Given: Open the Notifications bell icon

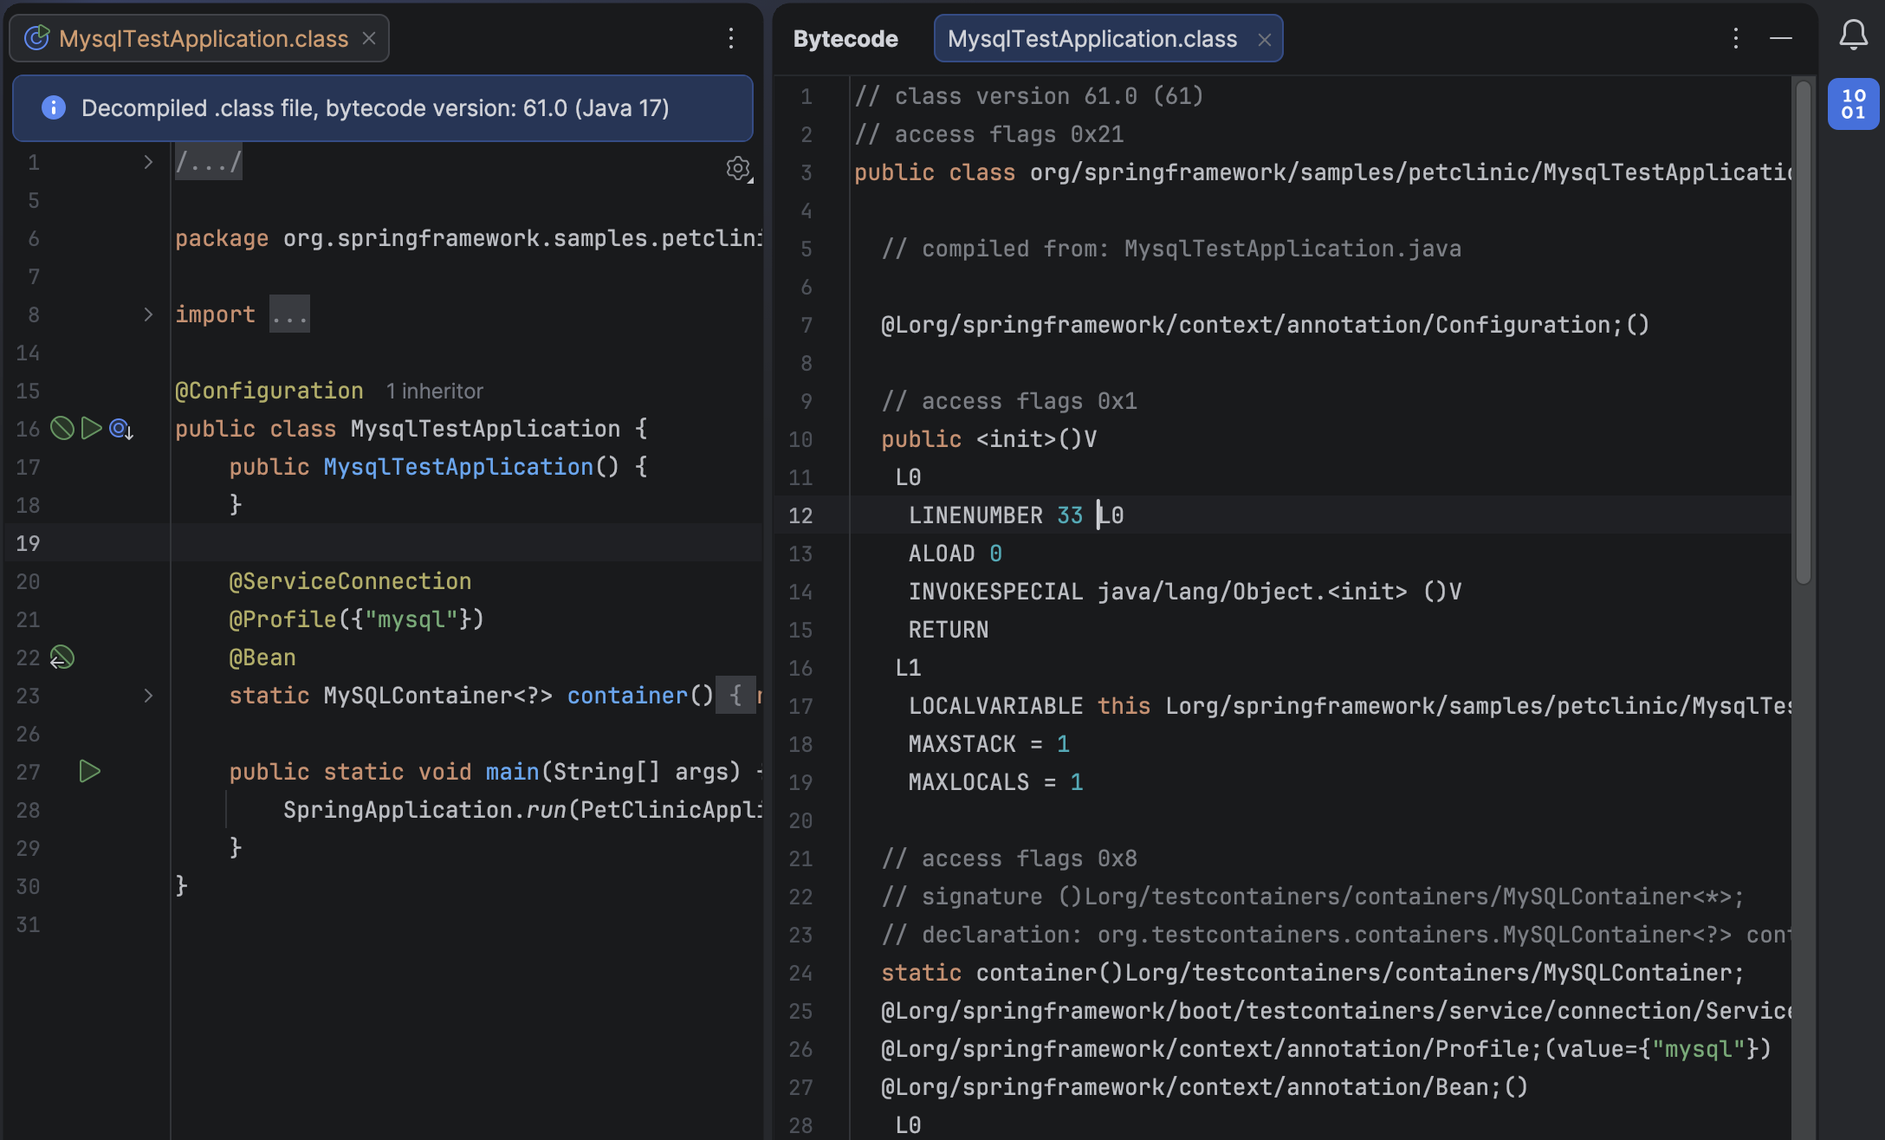Looking at the screenshot, I should (1853, 36).
